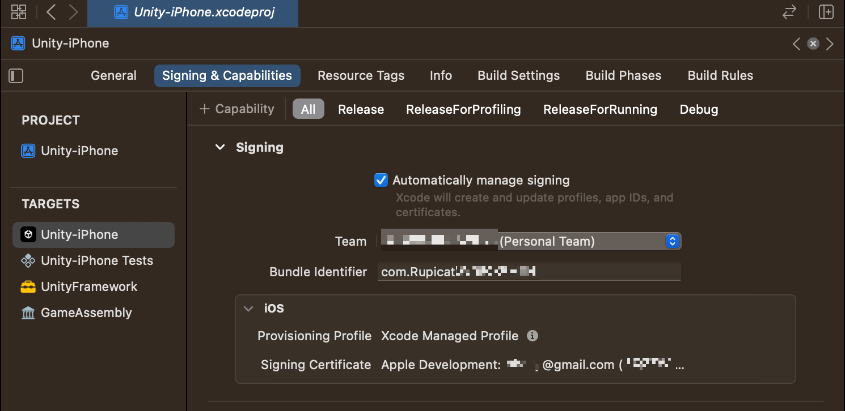
Task: Filter by Debug configuration
Action: coord(699,109)
